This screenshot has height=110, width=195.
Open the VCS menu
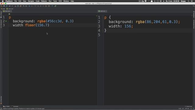click(x=60, y=1)
